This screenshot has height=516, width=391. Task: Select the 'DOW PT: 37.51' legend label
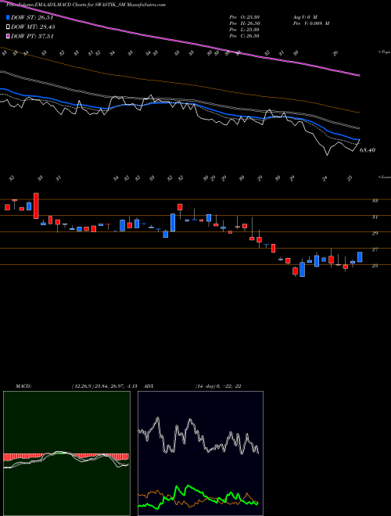[x=32, y=36]
